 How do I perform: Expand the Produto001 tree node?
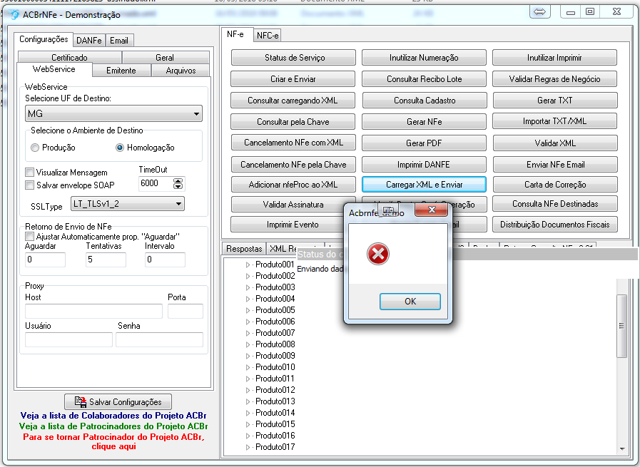pyautogui.click(x=248, y=265)
